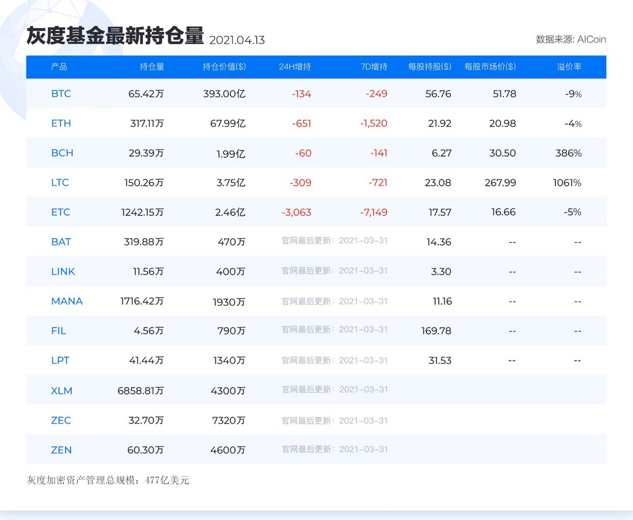The width and height of the screenshot is (633, 520).
Task: Click the MANA ticker label
Action: (x=67, y=301)
